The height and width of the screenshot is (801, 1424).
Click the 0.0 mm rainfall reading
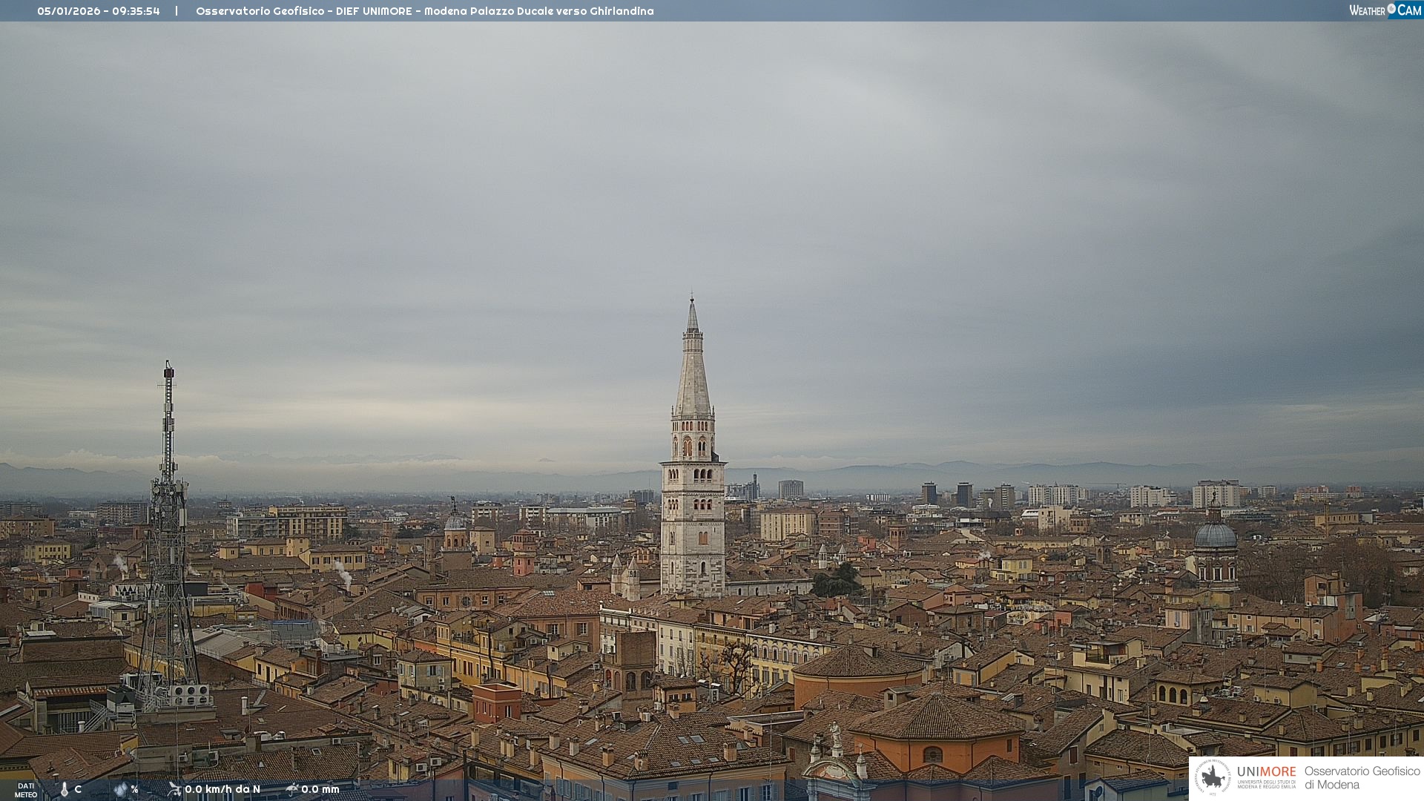pos(320,789)
